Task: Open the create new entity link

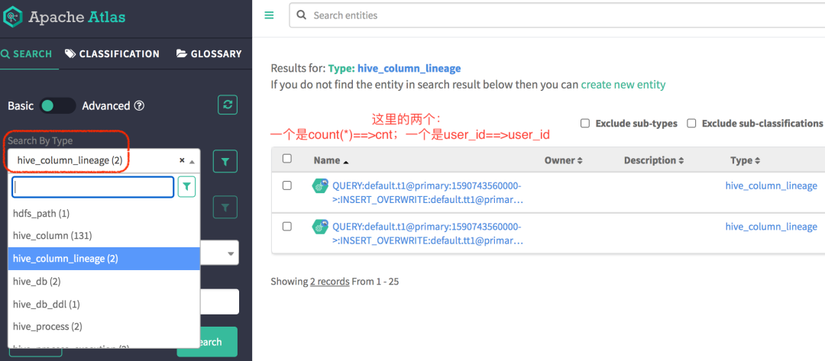Action: point(623,85)
